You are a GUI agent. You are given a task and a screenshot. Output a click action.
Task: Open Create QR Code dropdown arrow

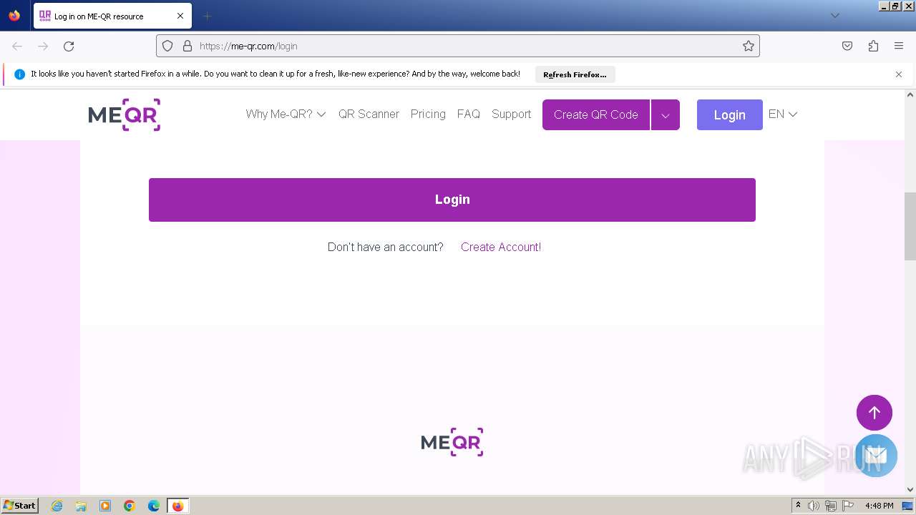pos(666,114)
